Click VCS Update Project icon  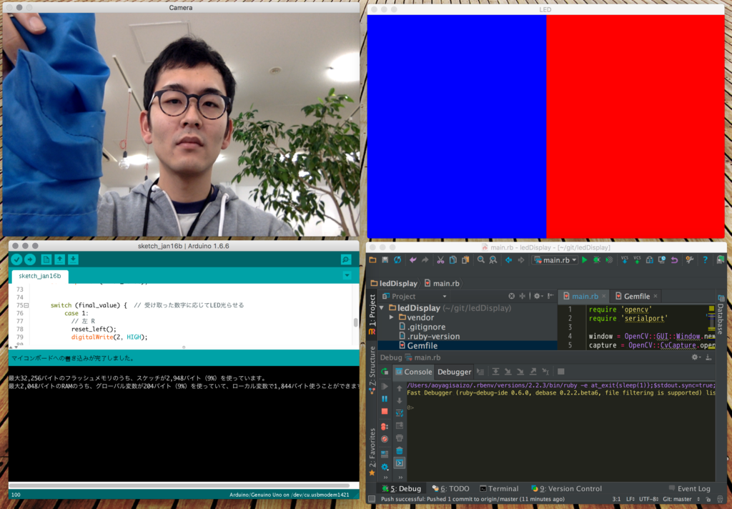(625, 260)
